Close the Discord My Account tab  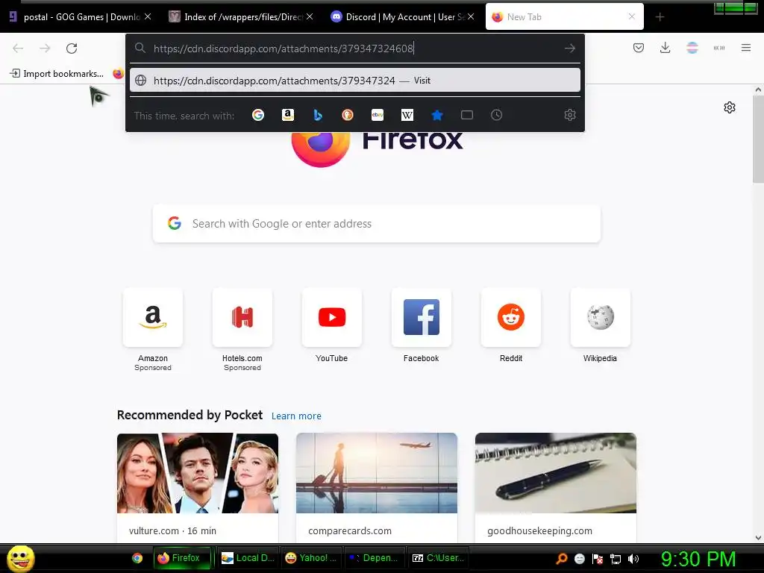pyautogui.click(x=471, y=16)
